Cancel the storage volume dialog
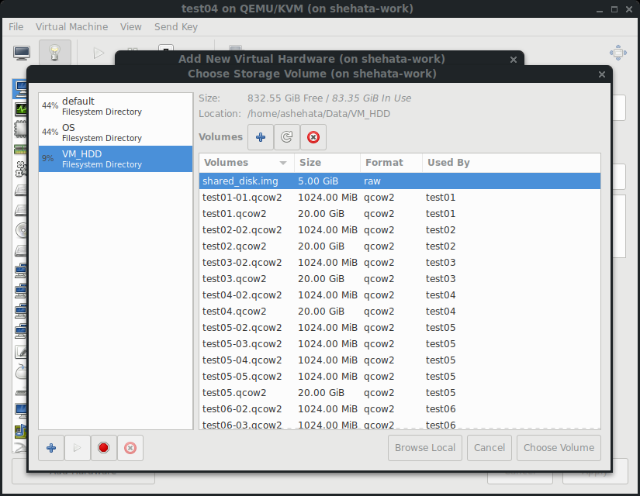Screen dimensions: 640x496 pos(490,447)
